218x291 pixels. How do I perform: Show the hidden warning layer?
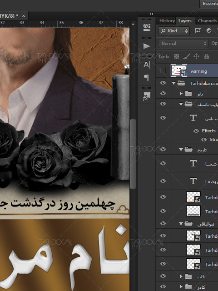point(163,70)
